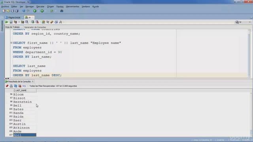Click the Autotrace icon
Screen dimensions: 253x142
pos(23,22)
